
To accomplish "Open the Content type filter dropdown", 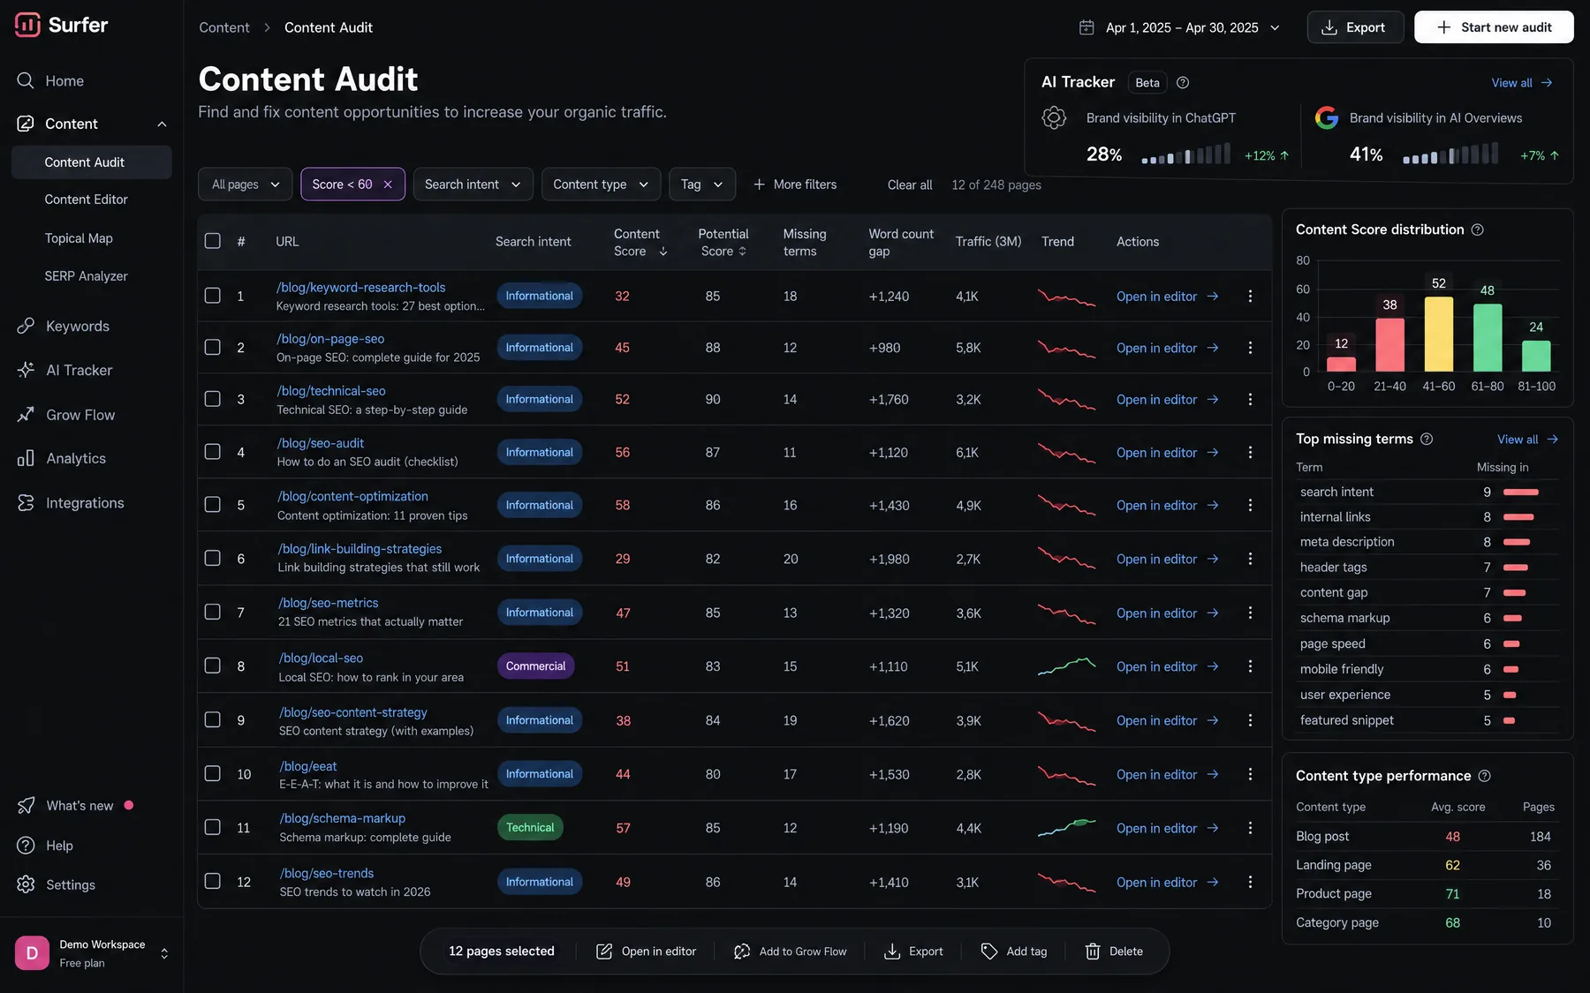I will pyautogui.click(x=601, y=184).
